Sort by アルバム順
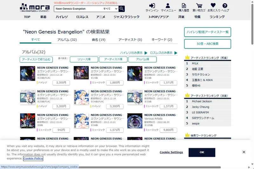 point(143,59)
